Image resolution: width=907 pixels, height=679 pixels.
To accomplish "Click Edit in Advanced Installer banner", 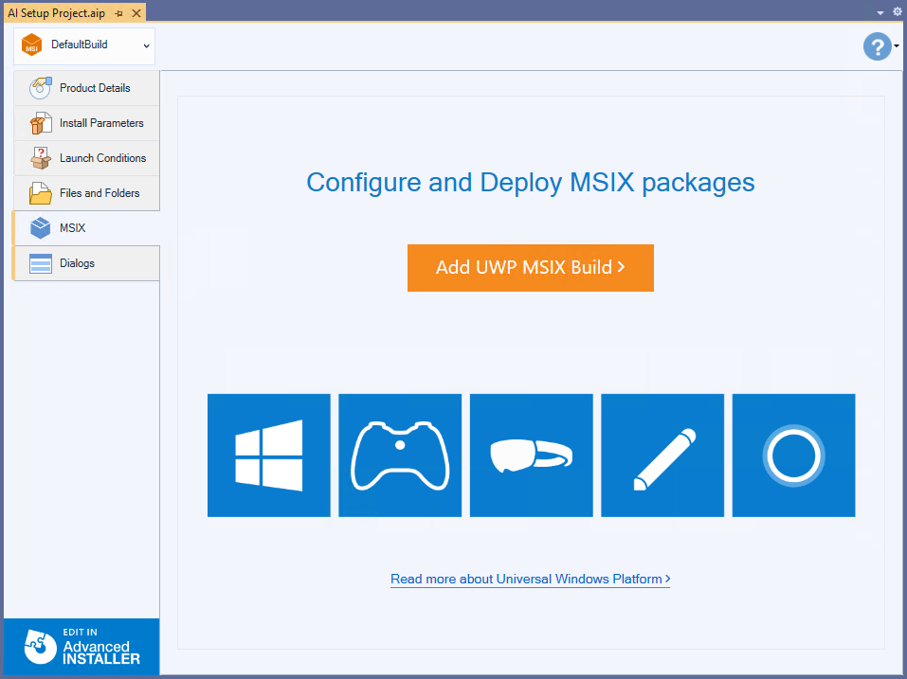I will tap(82, 647).
